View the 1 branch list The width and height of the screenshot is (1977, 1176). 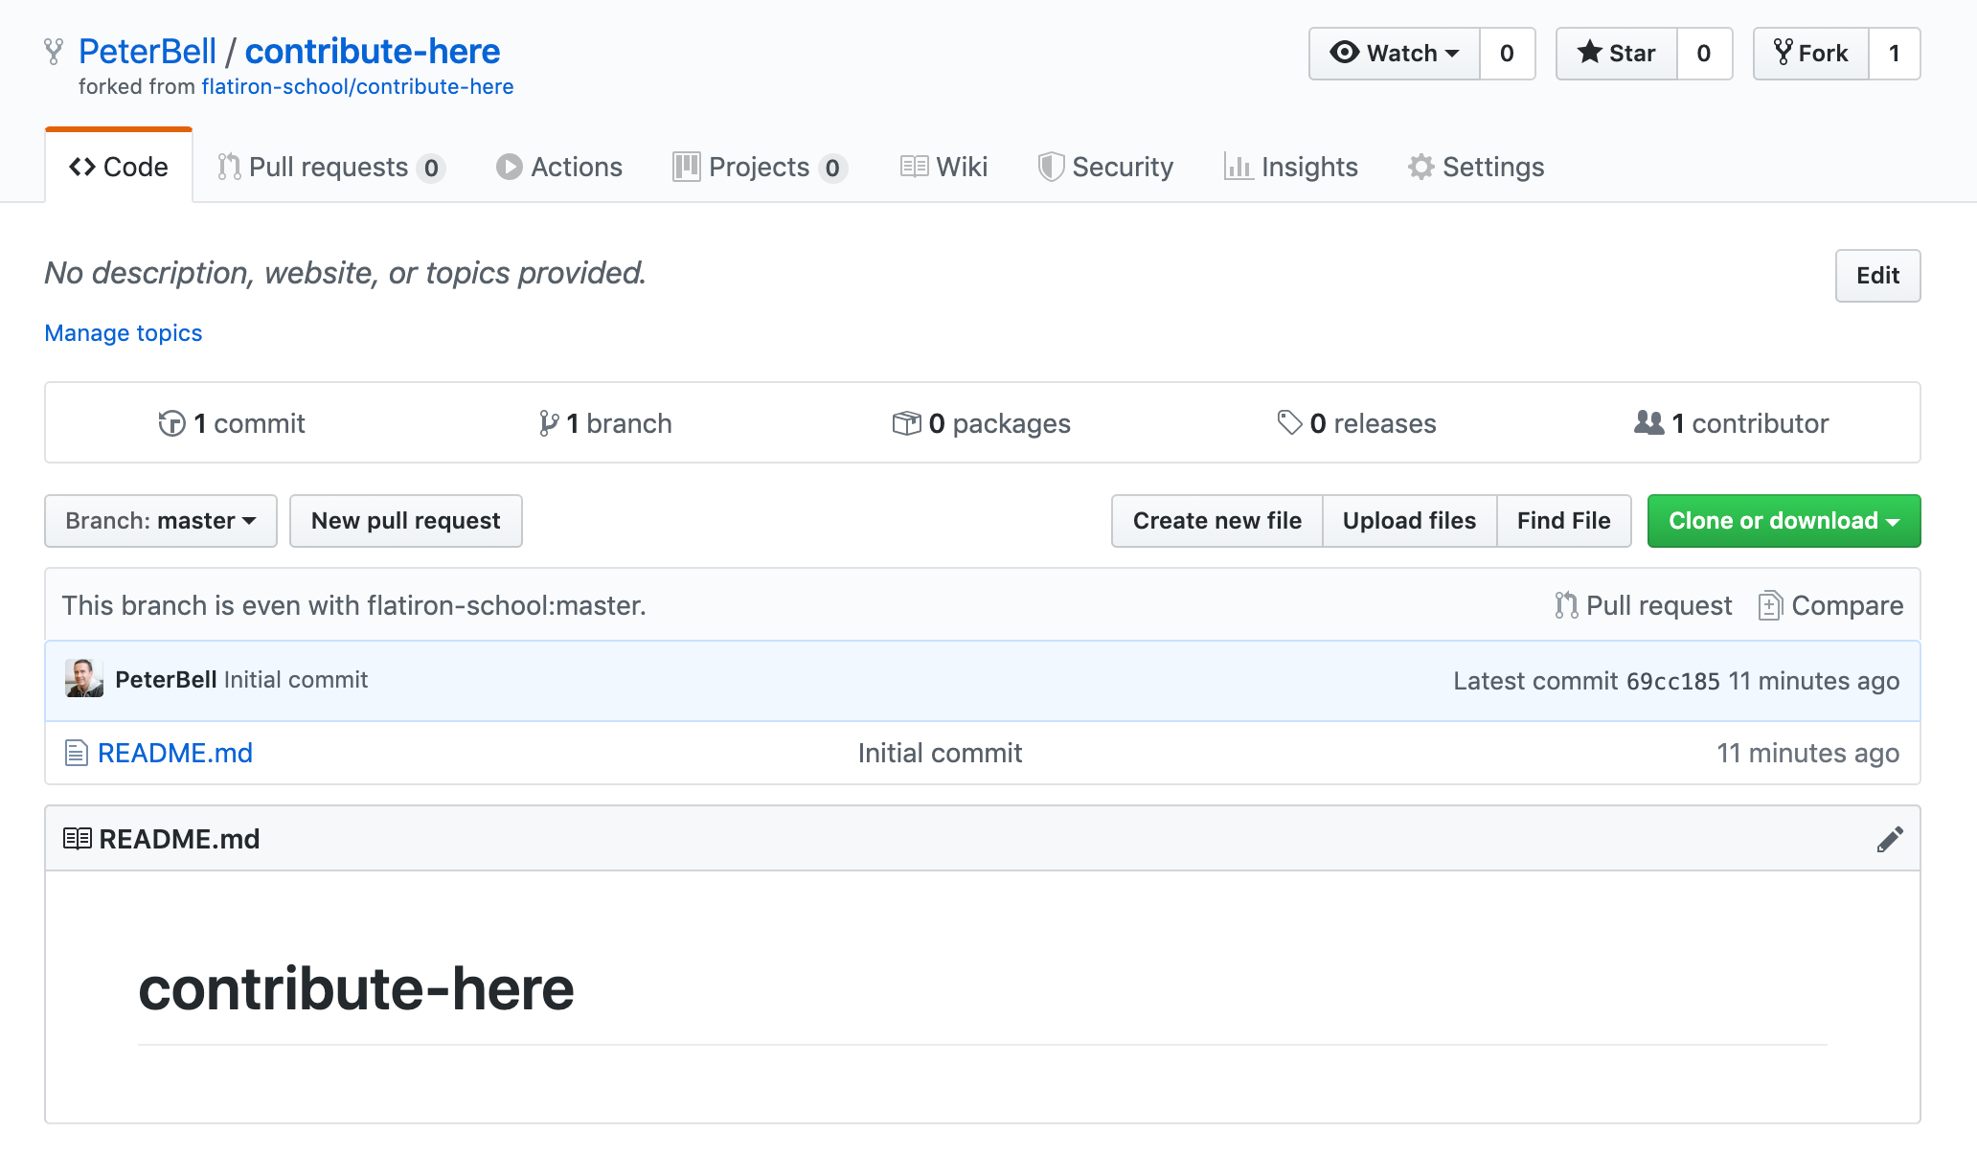(605, 423)
